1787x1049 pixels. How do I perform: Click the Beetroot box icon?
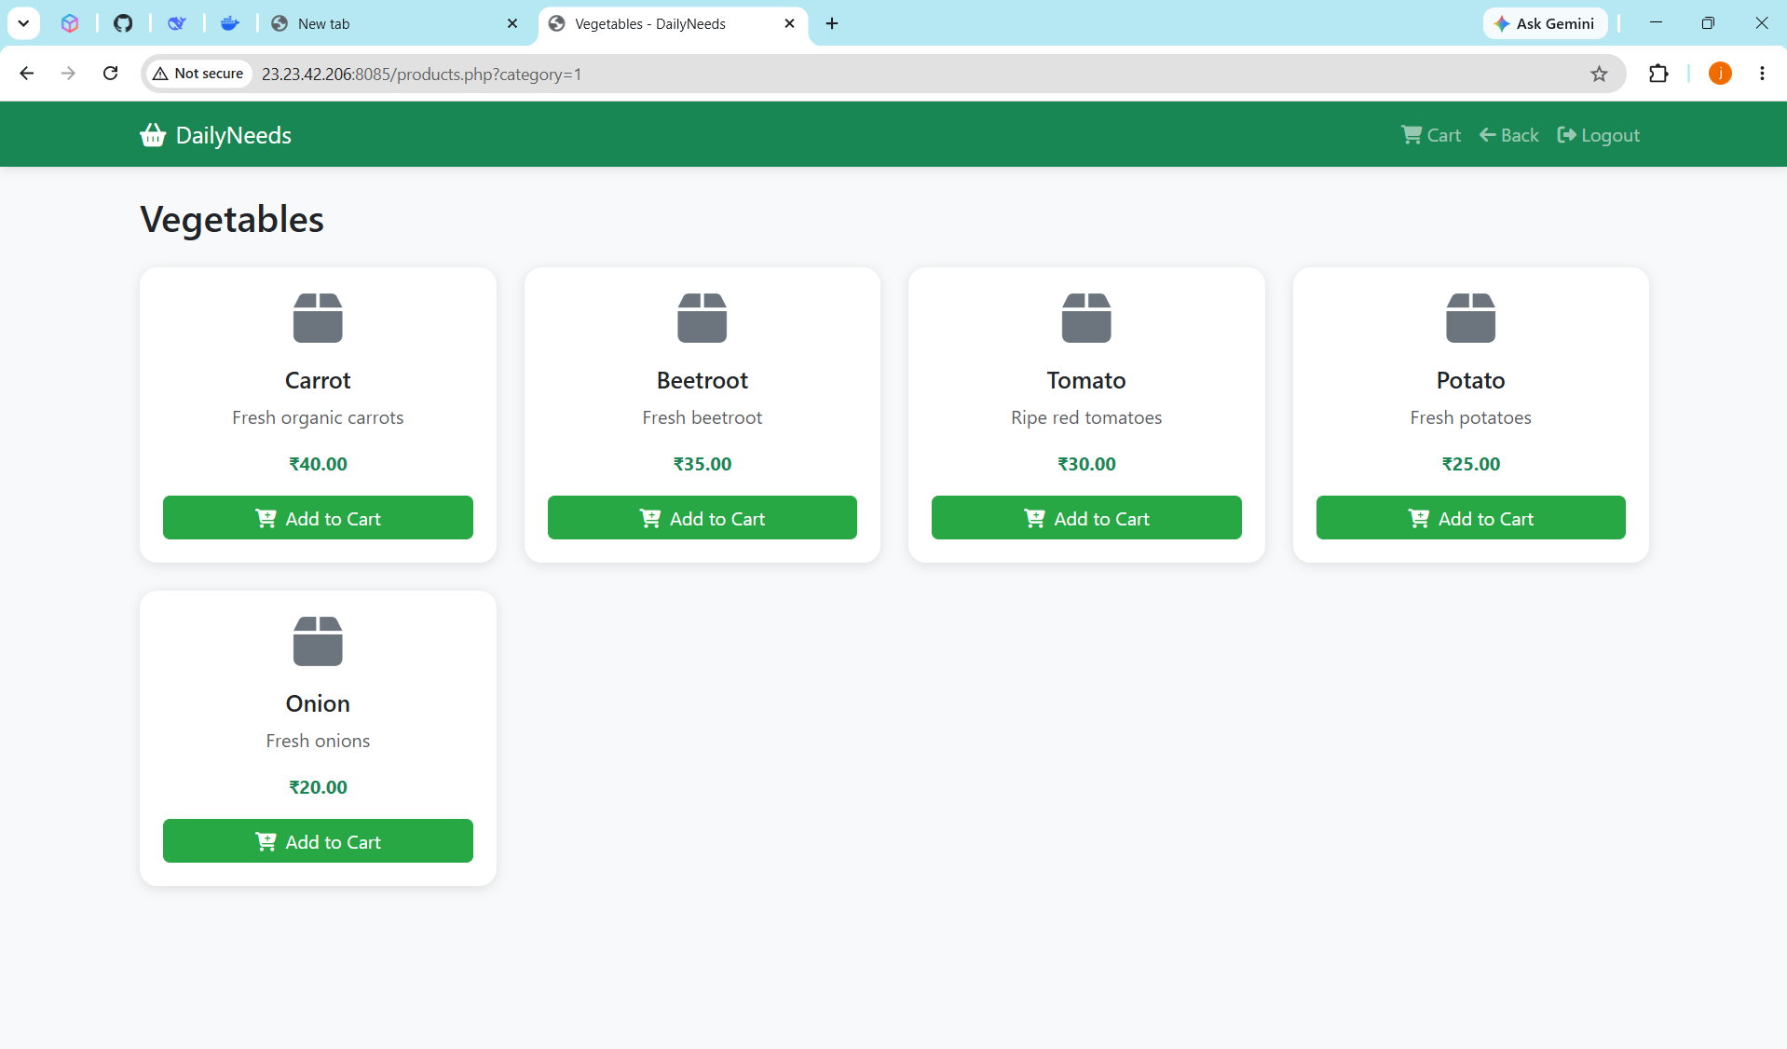point(703,318)
